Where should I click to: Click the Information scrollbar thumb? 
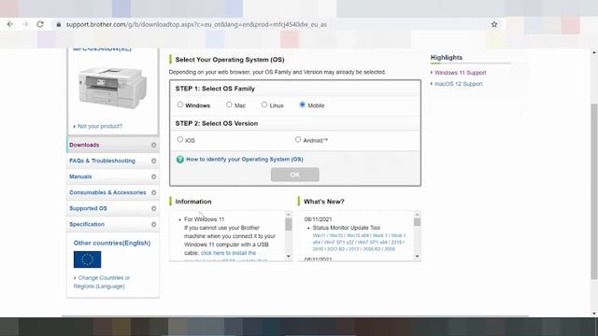coord(289,224)
